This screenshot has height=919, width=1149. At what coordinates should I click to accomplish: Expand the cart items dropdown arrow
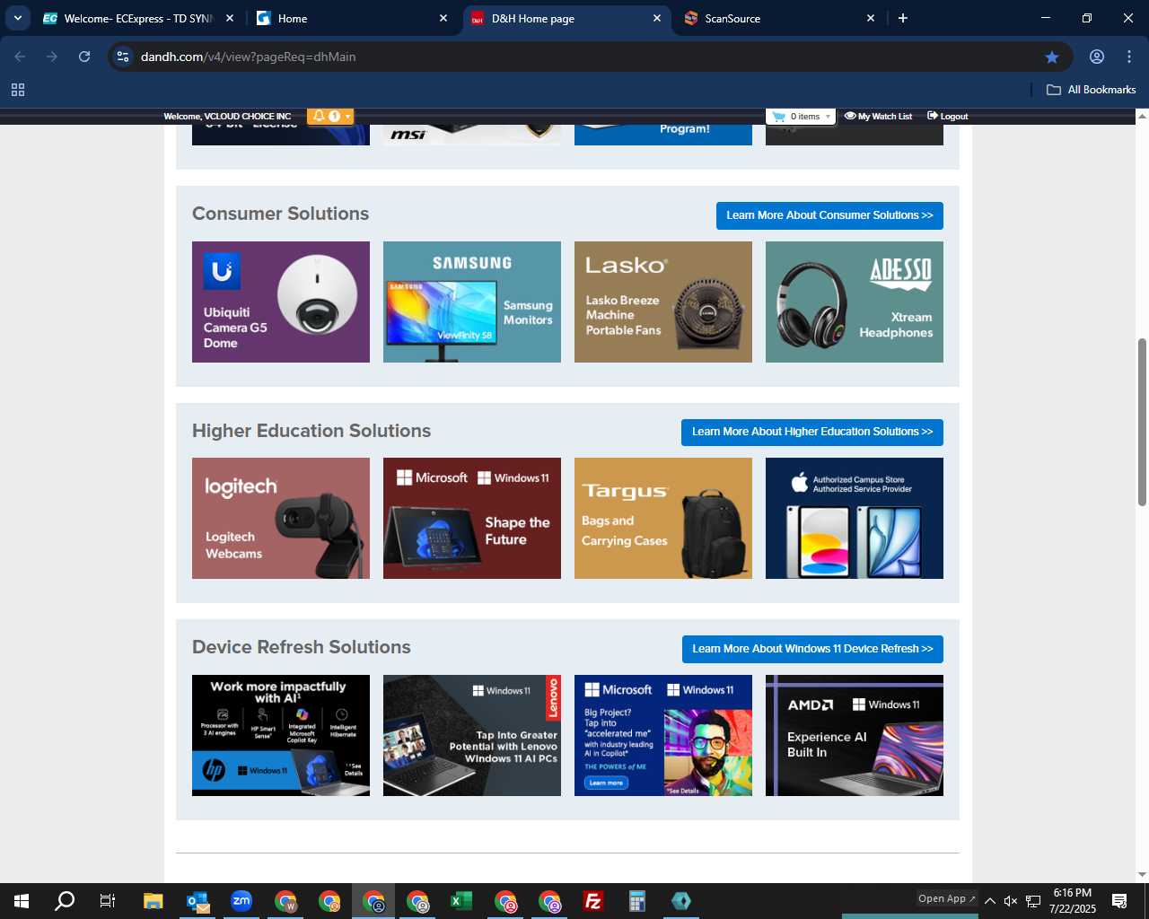tap(828, 117)
